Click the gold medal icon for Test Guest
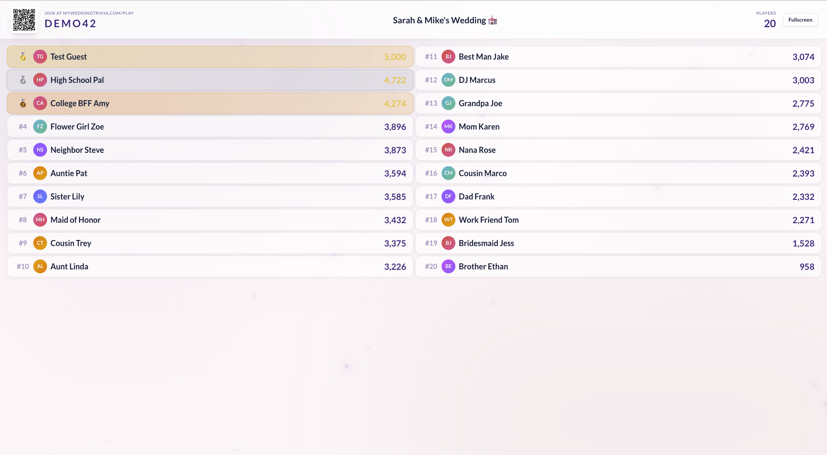Screen dimensions: 827x455 23,57
